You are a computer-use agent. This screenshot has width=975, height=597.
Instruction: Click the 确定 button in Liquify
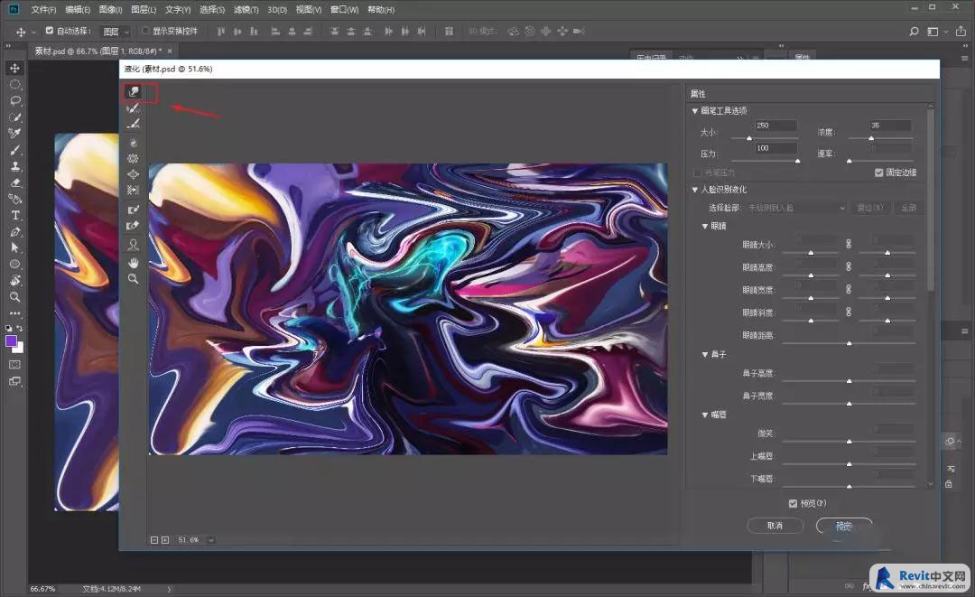(x=844, y=527)
